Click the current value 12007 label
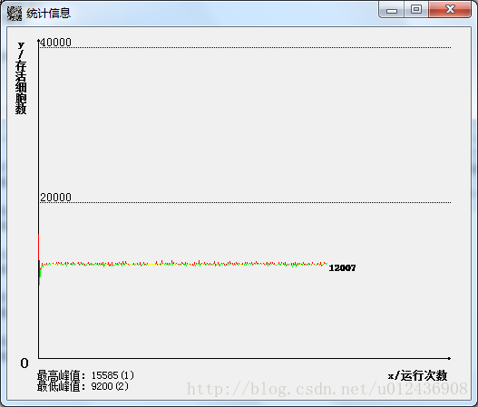Screen dimensions: 478x407 [342, 267]
